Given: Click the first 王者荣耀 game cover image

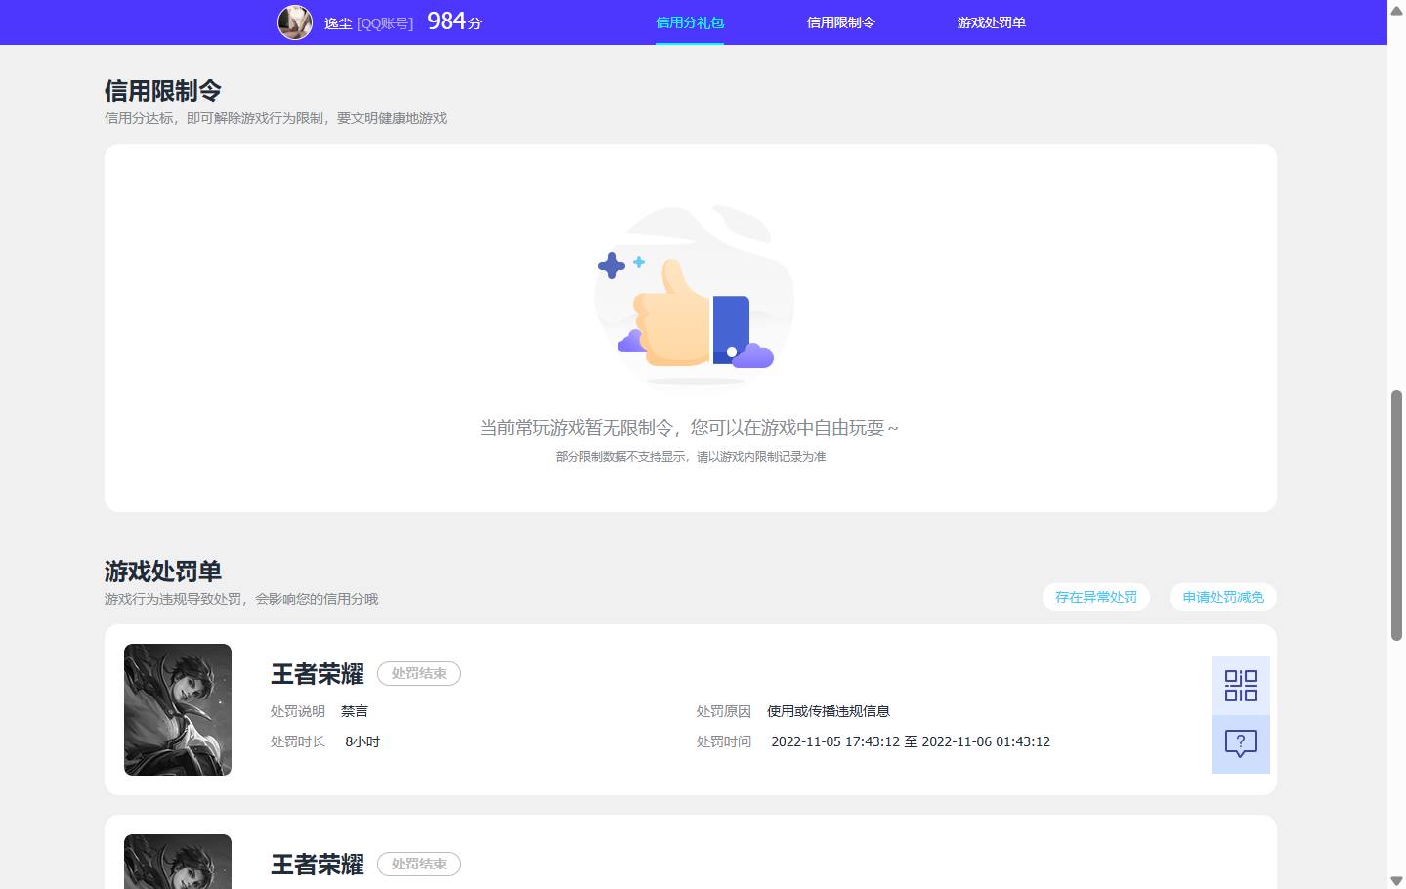Looking at the screenshot, I should click(177, 709).
